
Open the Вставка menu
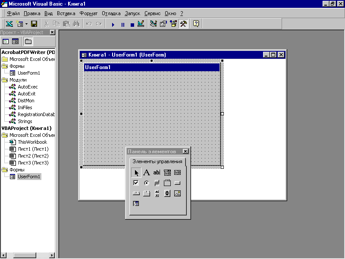coord(66,13)
